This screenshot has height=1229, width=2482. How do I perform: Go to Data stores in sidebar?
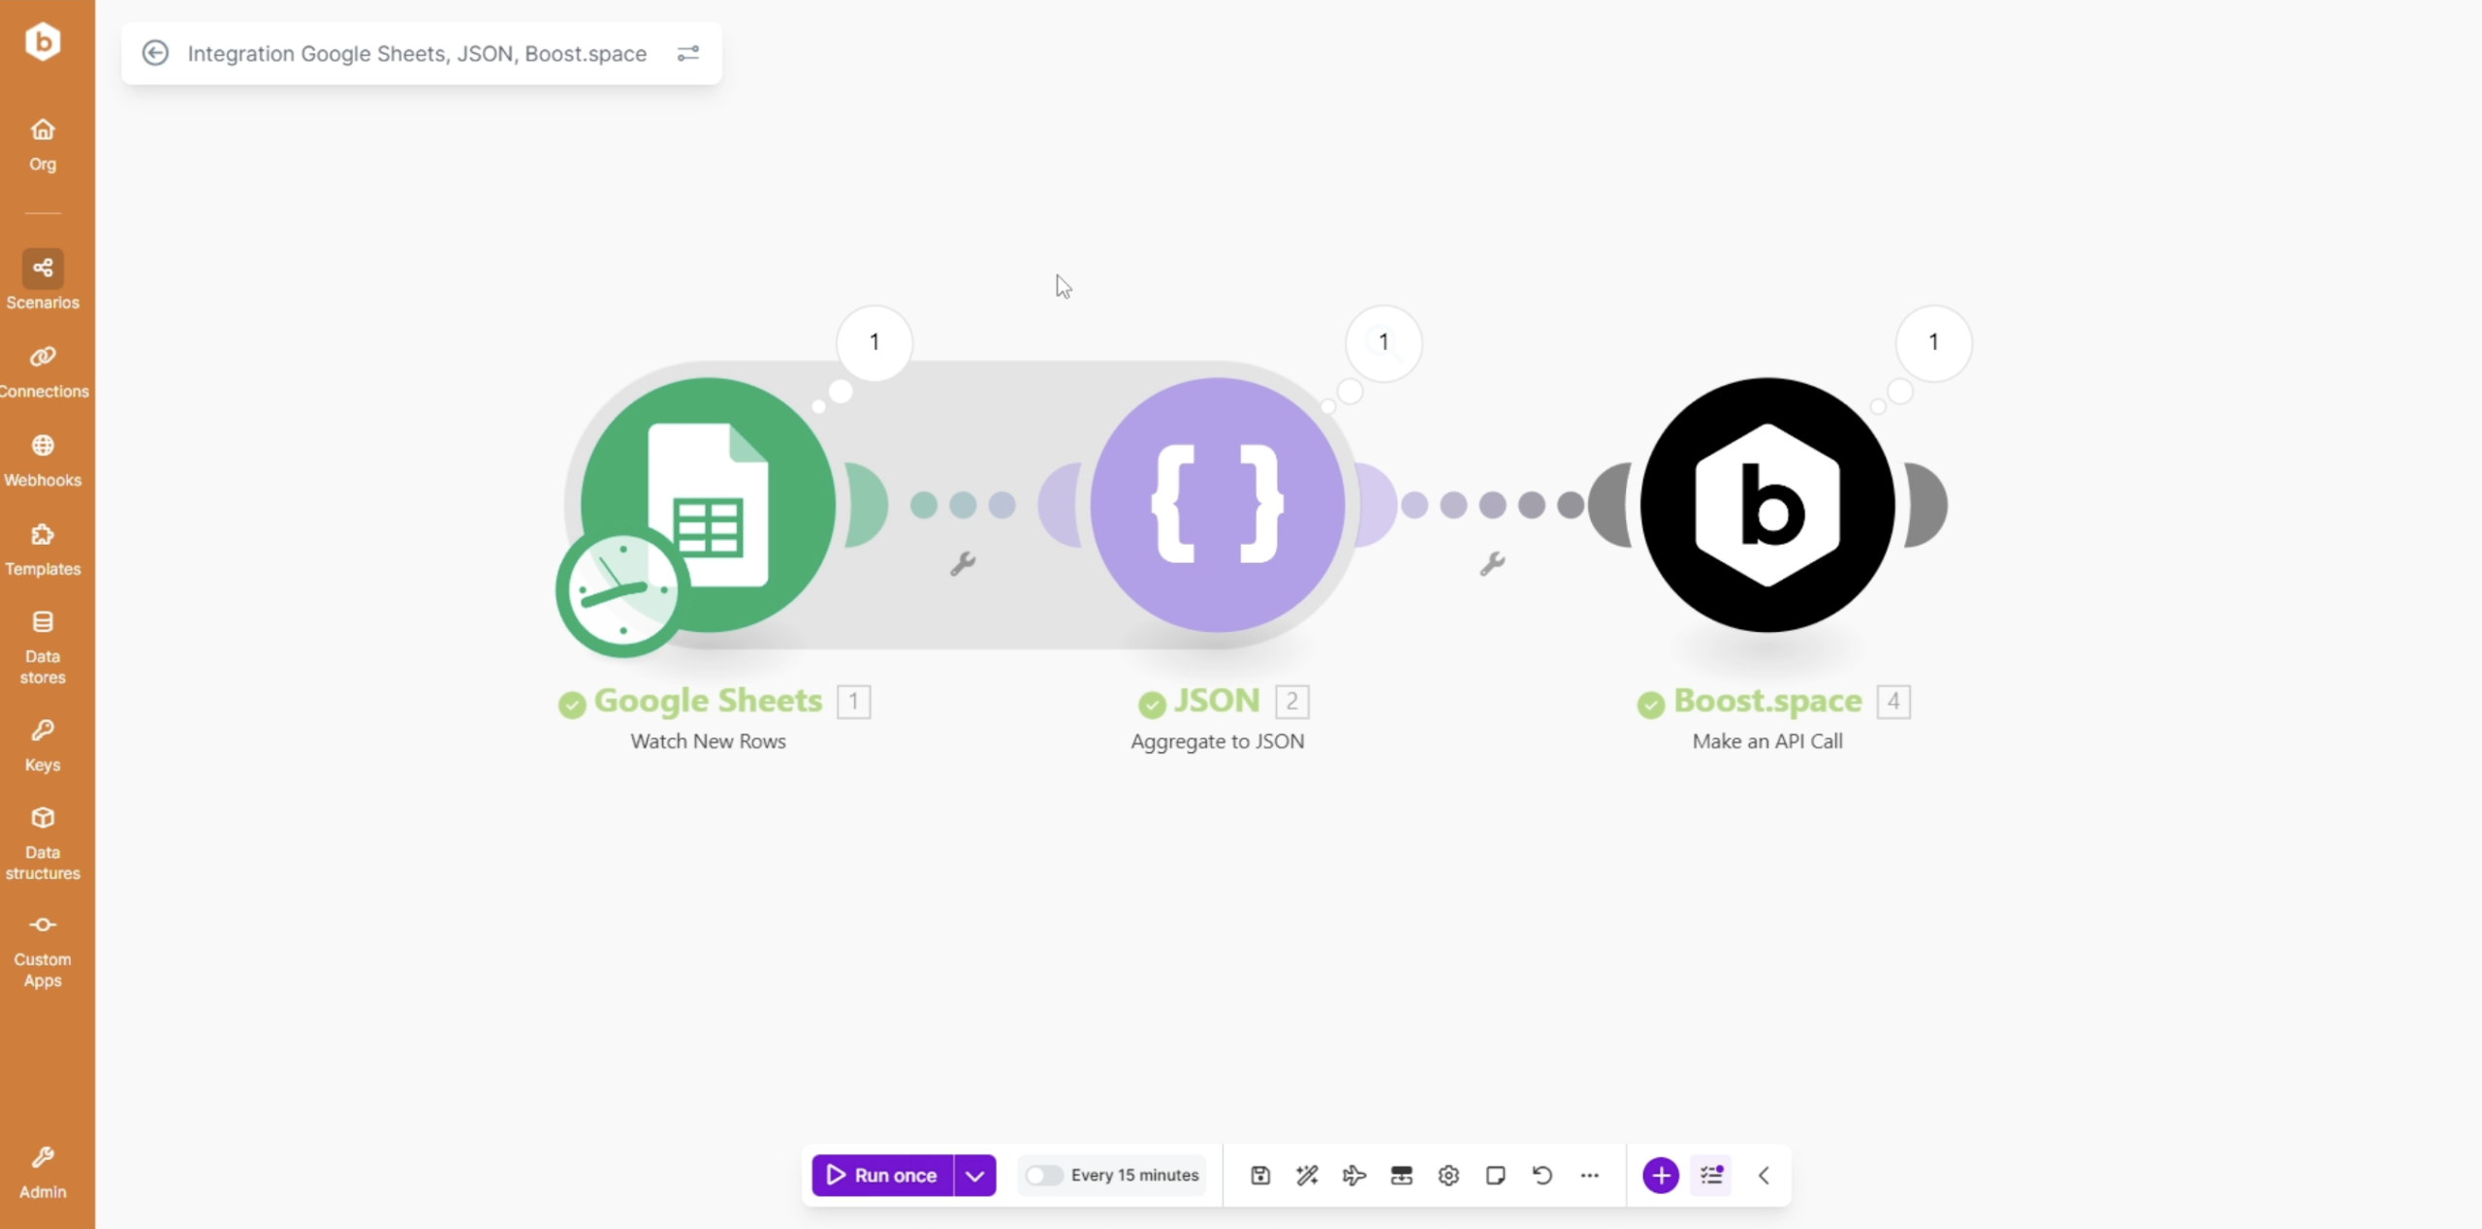(x=43, y=646)
